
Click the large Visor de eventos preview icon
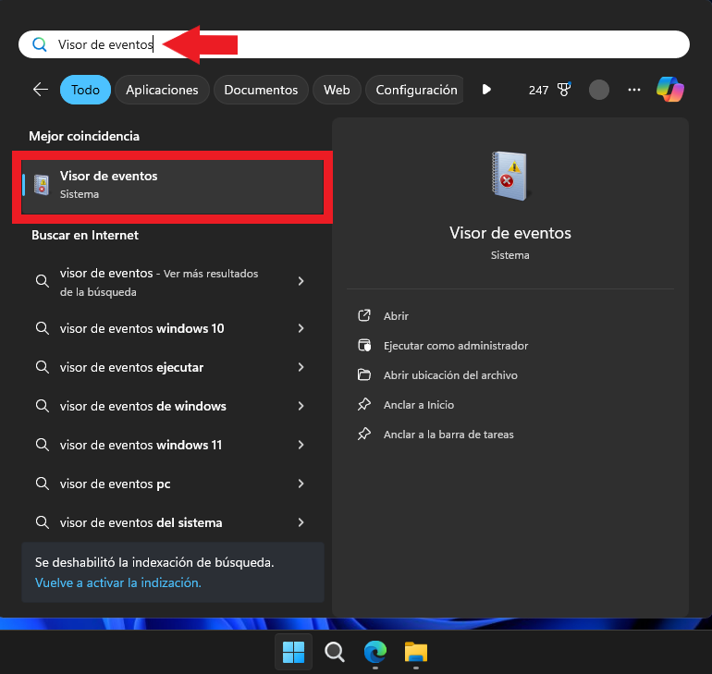pos(509,176)
